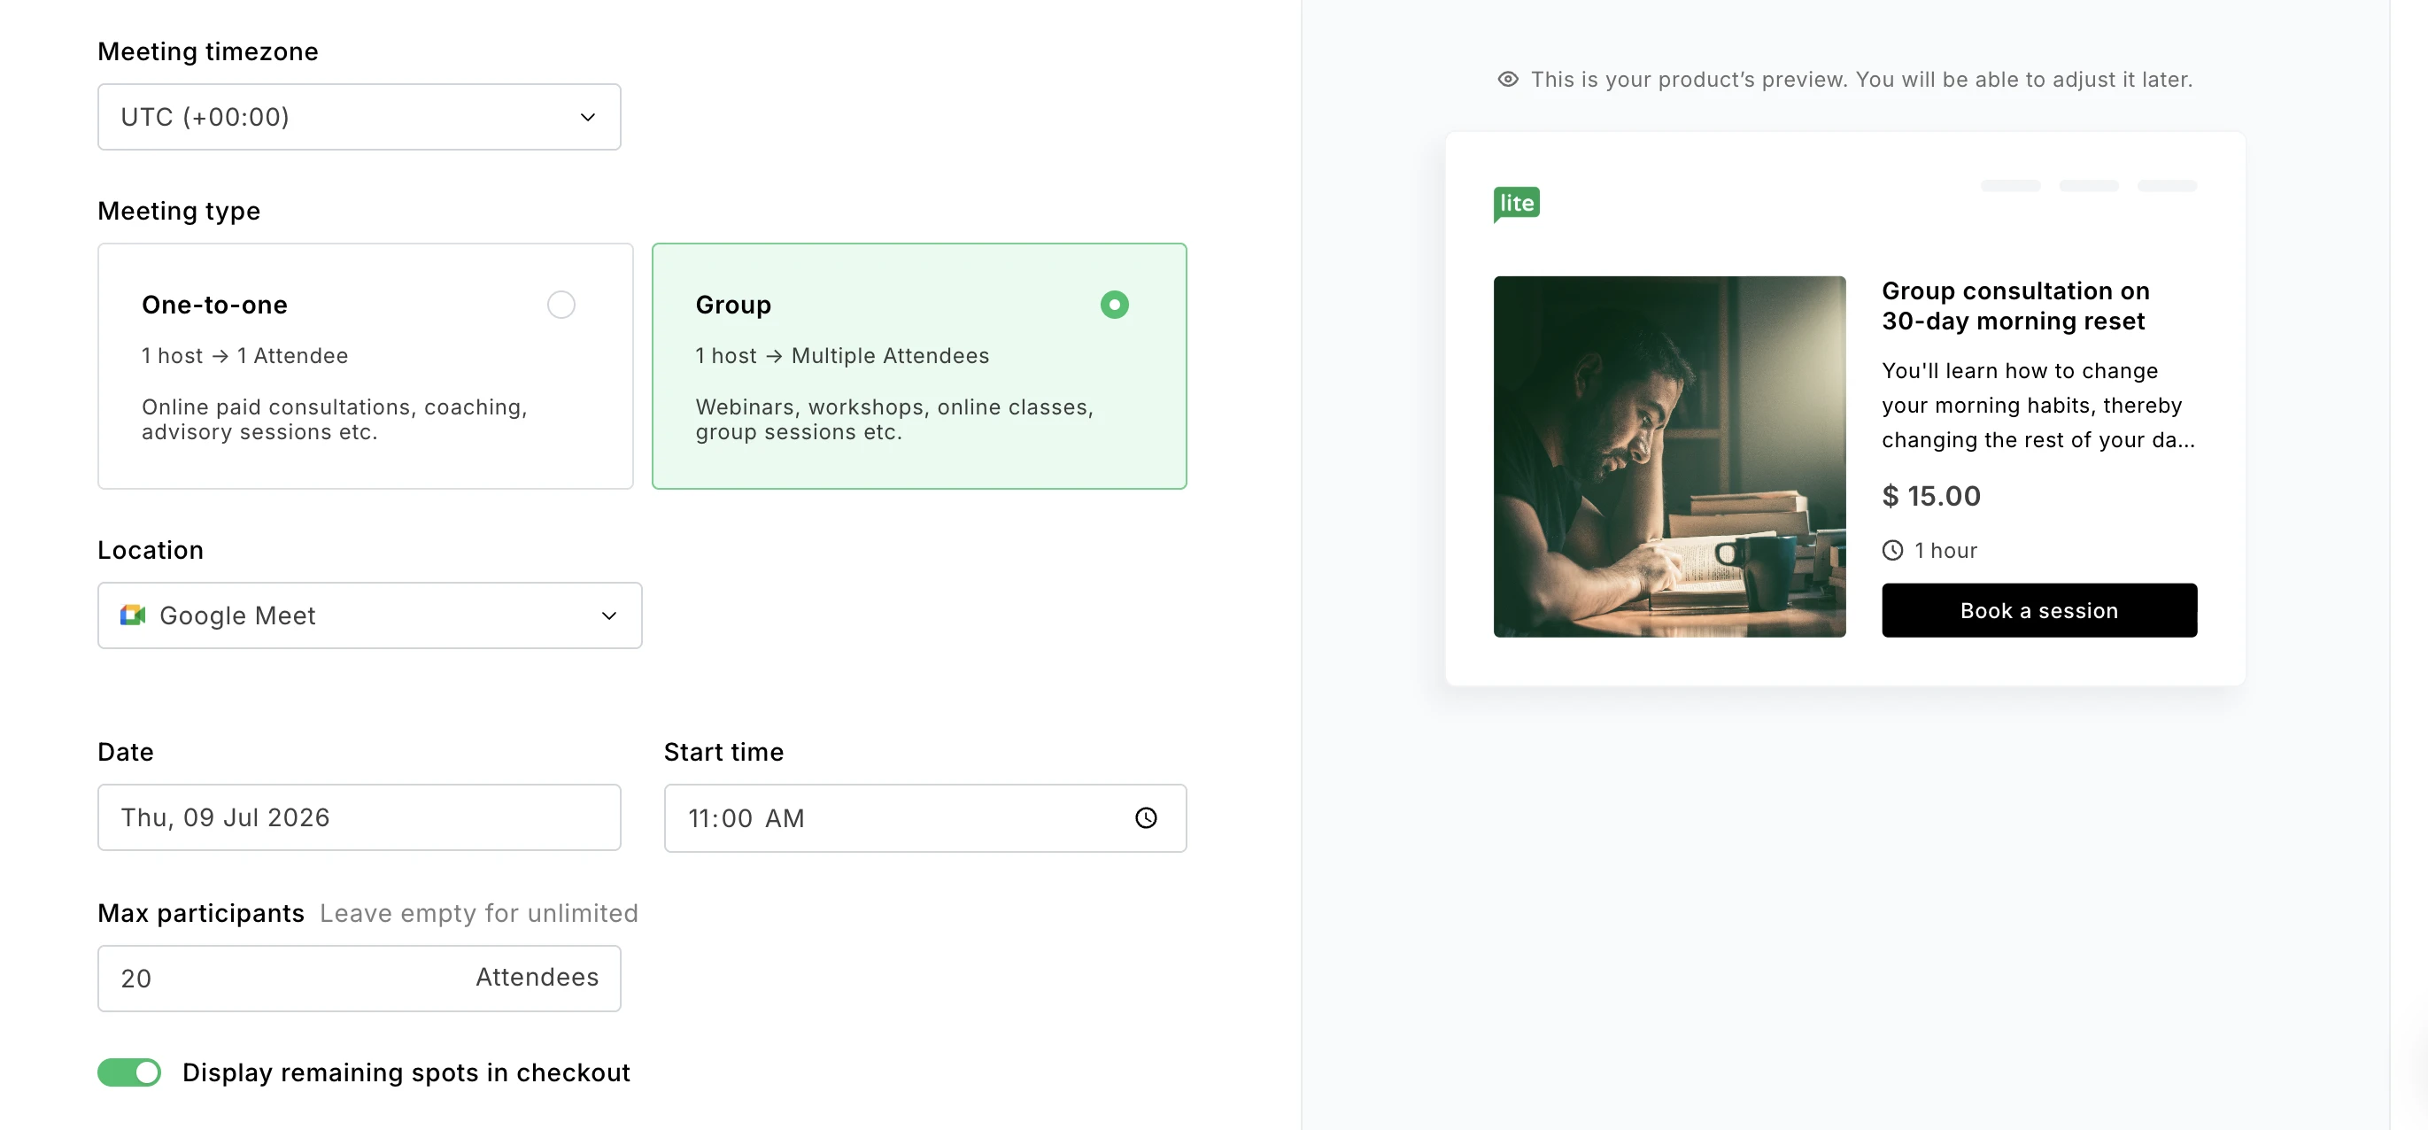Click the preview eye icon
The image size is (2428, 1130).
(x=1508, y=79)
